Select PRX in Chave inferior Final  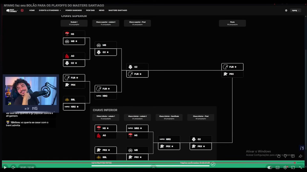click(x=201, y=146)
